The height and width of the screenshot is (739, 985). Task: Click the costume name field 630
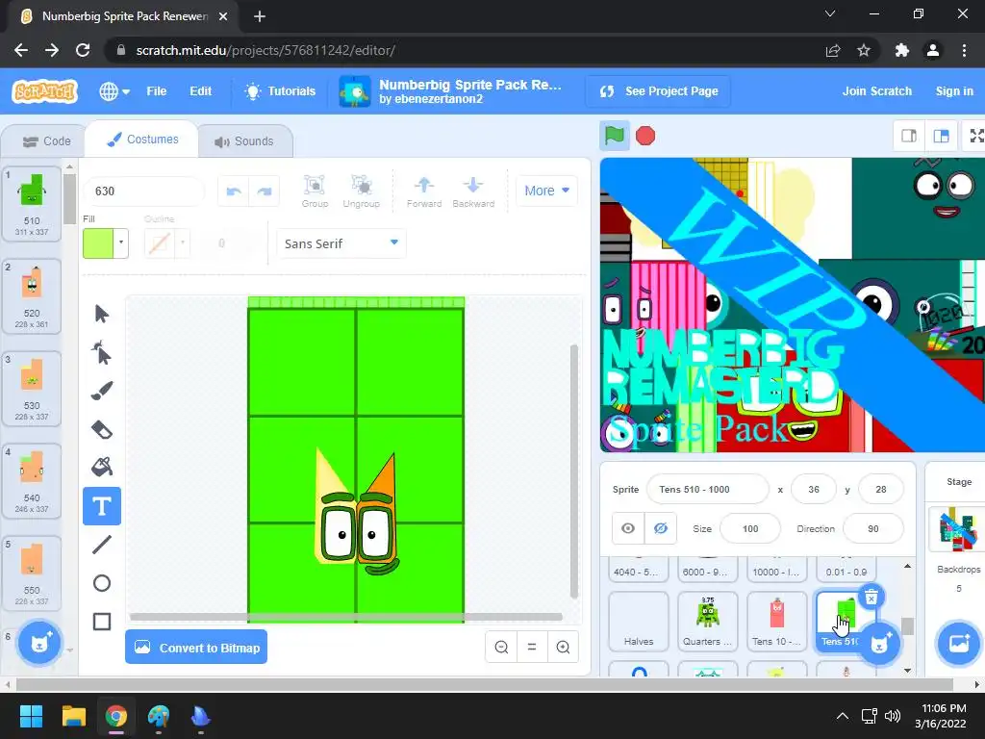click(x=144, y=191)
